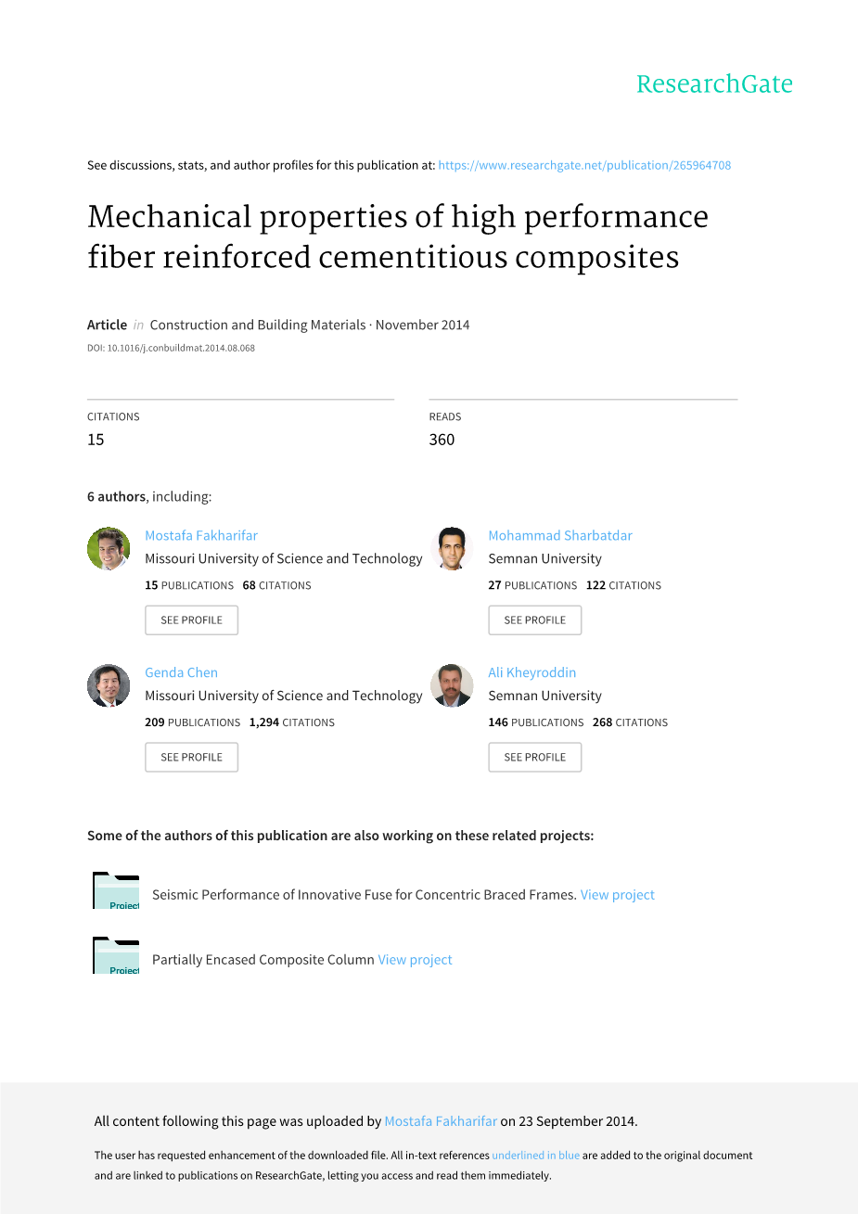Open the researchgate.net publication URL
Screen dimensions: 858x1214
[x=584, y=165]
